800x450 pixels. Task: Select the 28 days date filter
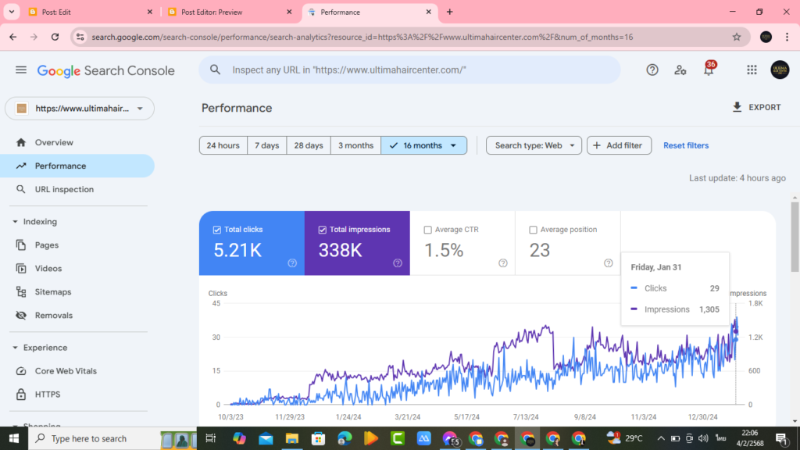pos(308,145)
